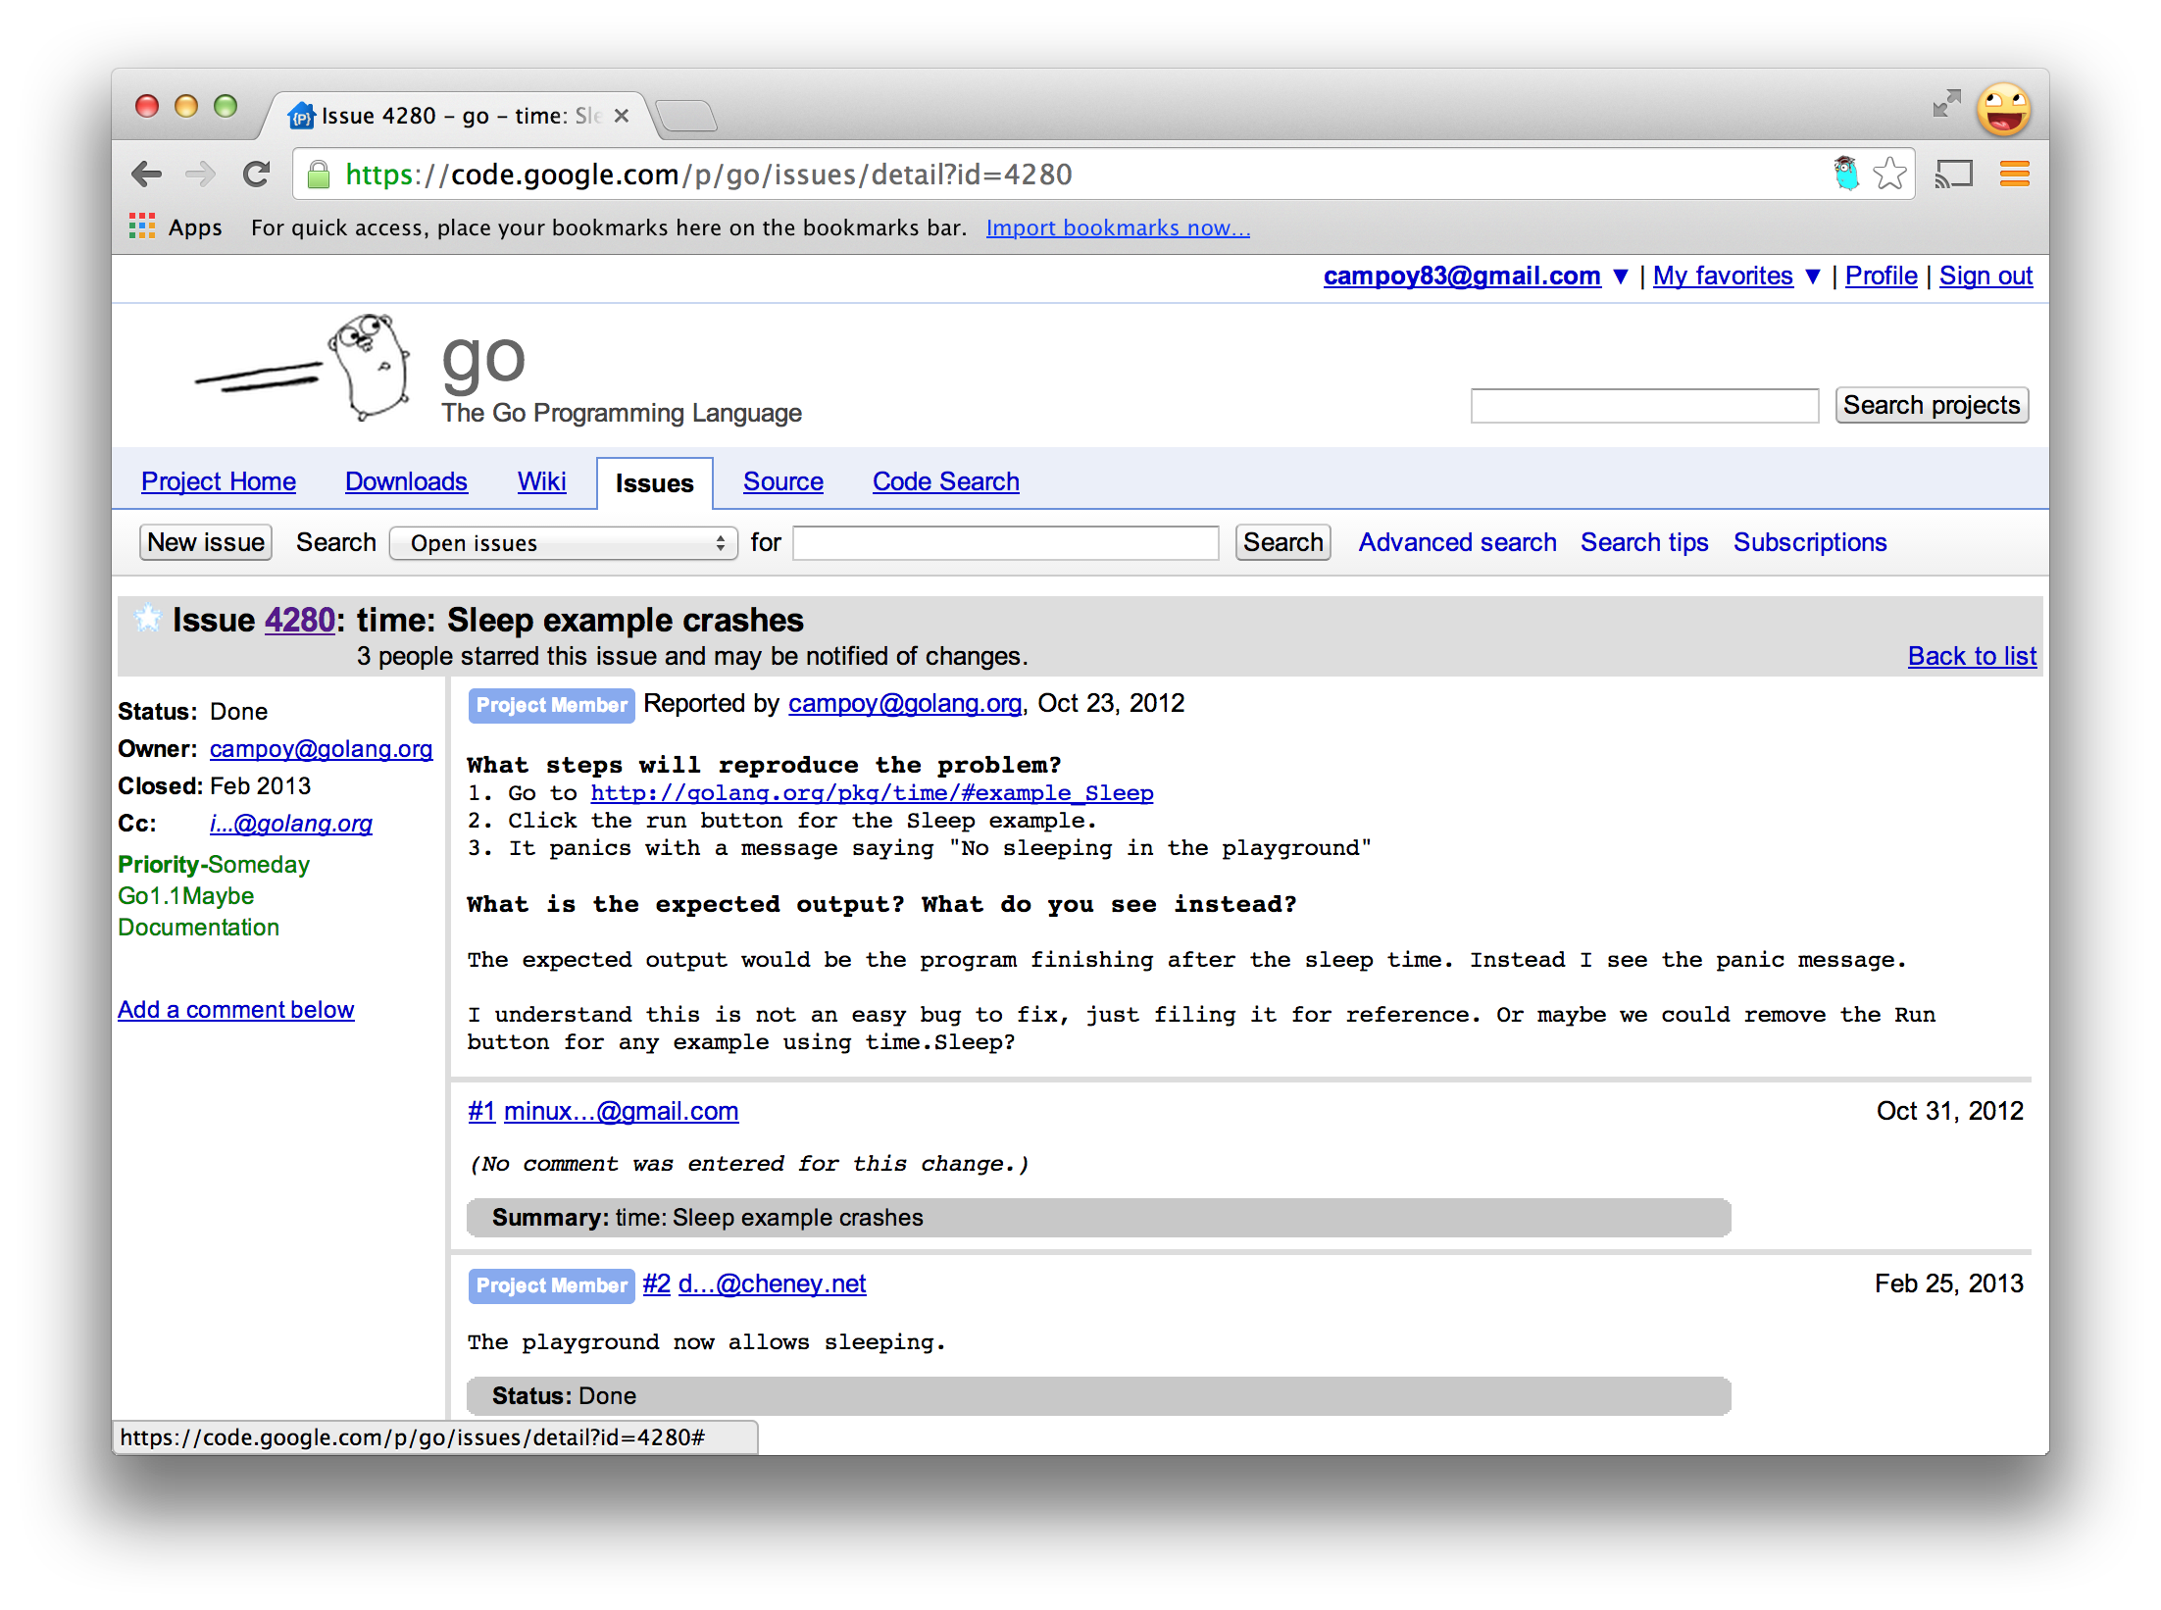
Task: Expand the campoy83@gmail.com account dropdown arrow
Action: pos(1621,277)
